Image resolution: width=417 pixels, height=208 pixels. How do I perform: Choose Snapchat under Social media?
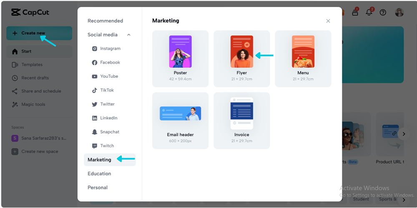(110, 132)
